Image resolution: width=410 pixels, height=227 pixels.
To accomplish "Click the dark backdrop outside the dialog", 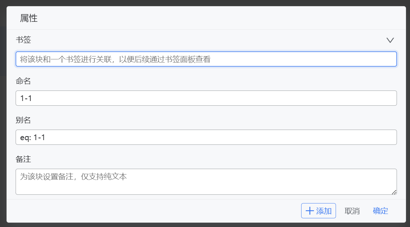I will [3, 109].
